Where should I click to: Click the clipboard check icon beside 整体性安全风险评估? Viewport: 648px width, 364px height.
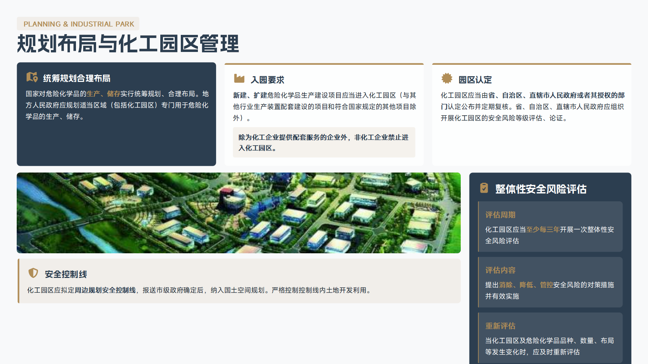[x=484, y=188]
